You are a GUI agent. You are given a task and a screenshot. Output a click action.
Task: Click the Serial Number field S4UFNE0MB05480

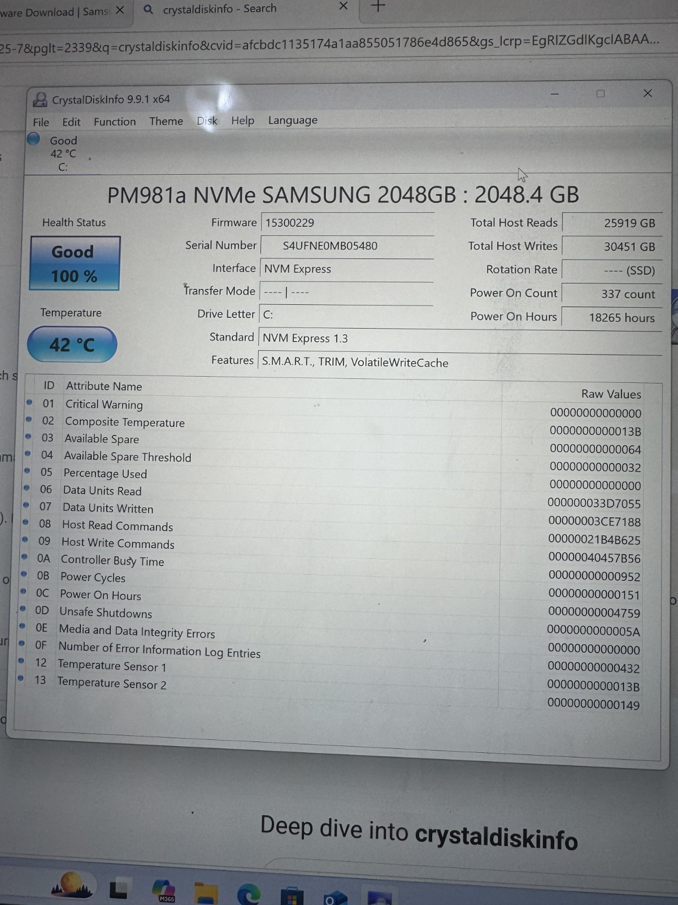347,246
